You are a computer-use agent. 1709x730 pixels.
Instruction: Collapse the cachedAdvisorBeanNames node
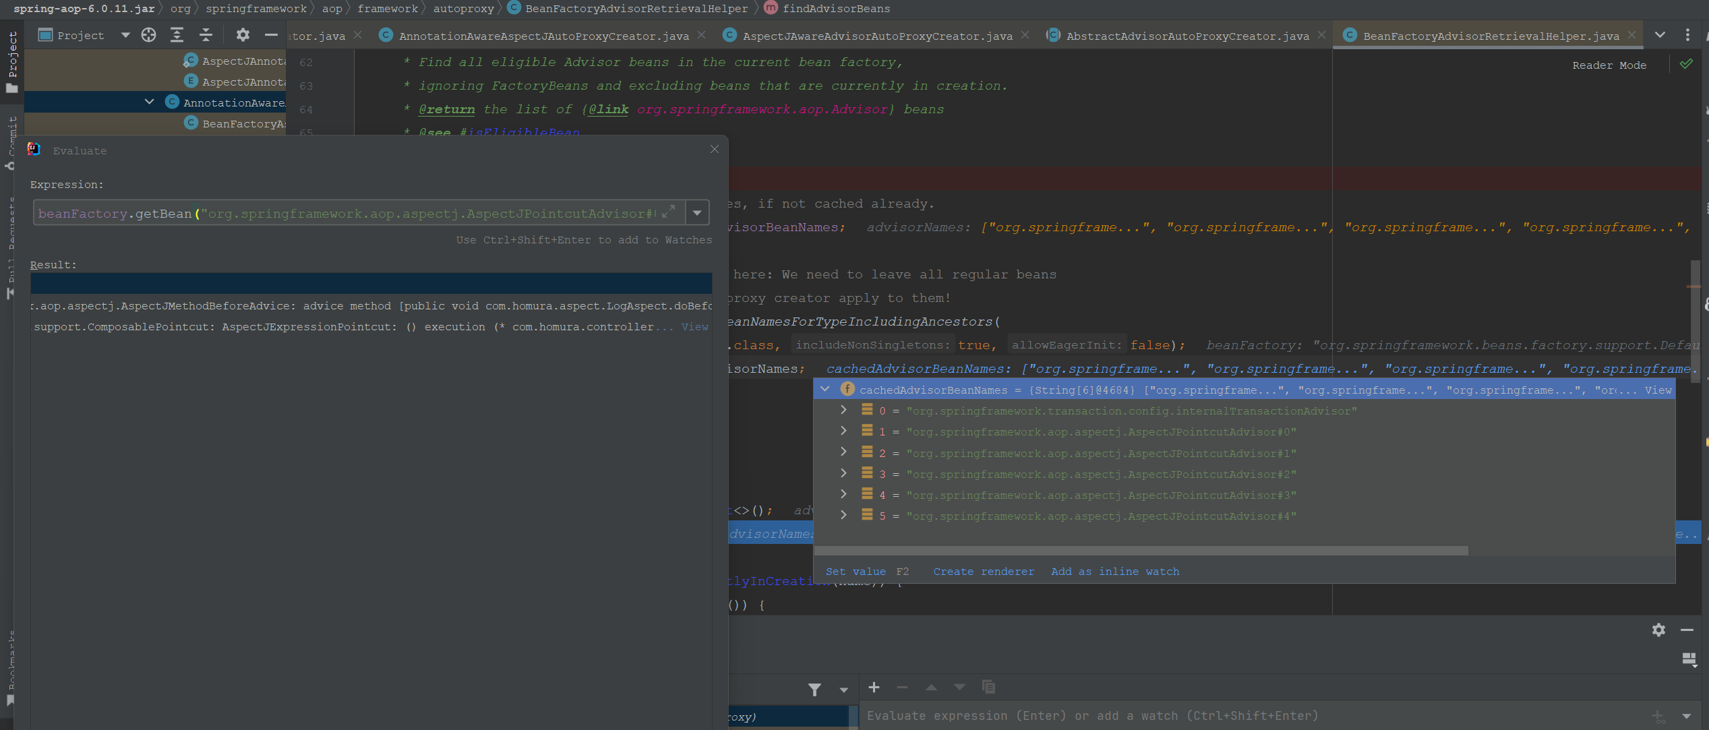point(824,390)
